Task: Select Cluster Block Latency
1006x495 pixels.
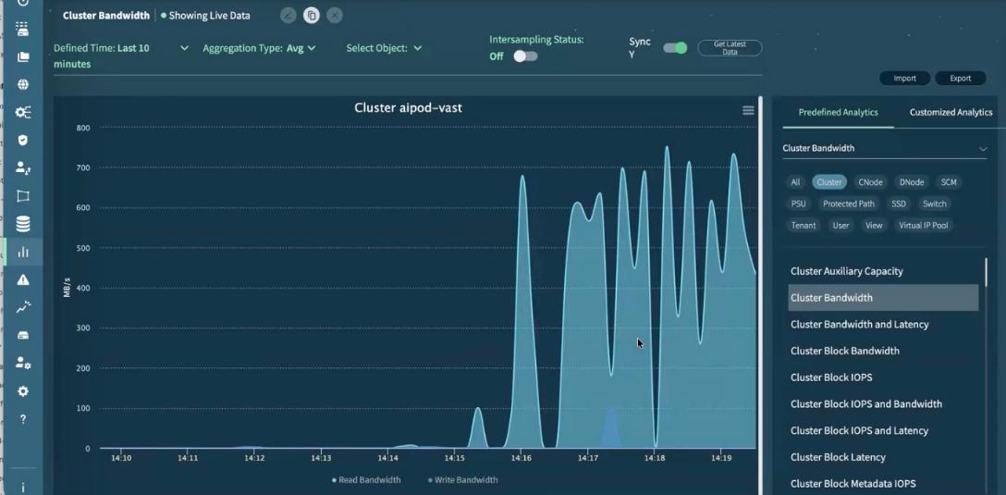Action: tap(883, 457)
